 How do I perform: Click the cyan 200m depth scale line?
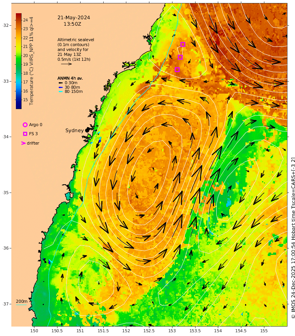(22, 305)
